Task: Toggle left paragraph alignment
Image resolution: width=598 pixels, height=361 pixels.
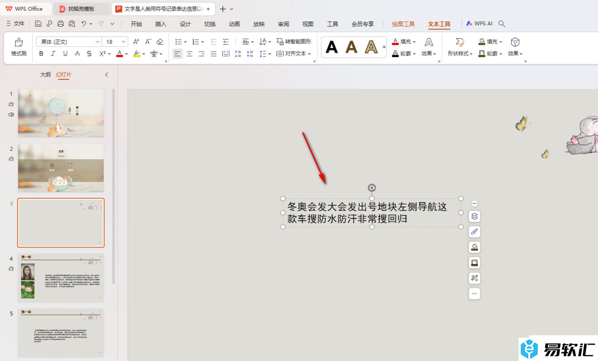Action: (x=178, y=54)
